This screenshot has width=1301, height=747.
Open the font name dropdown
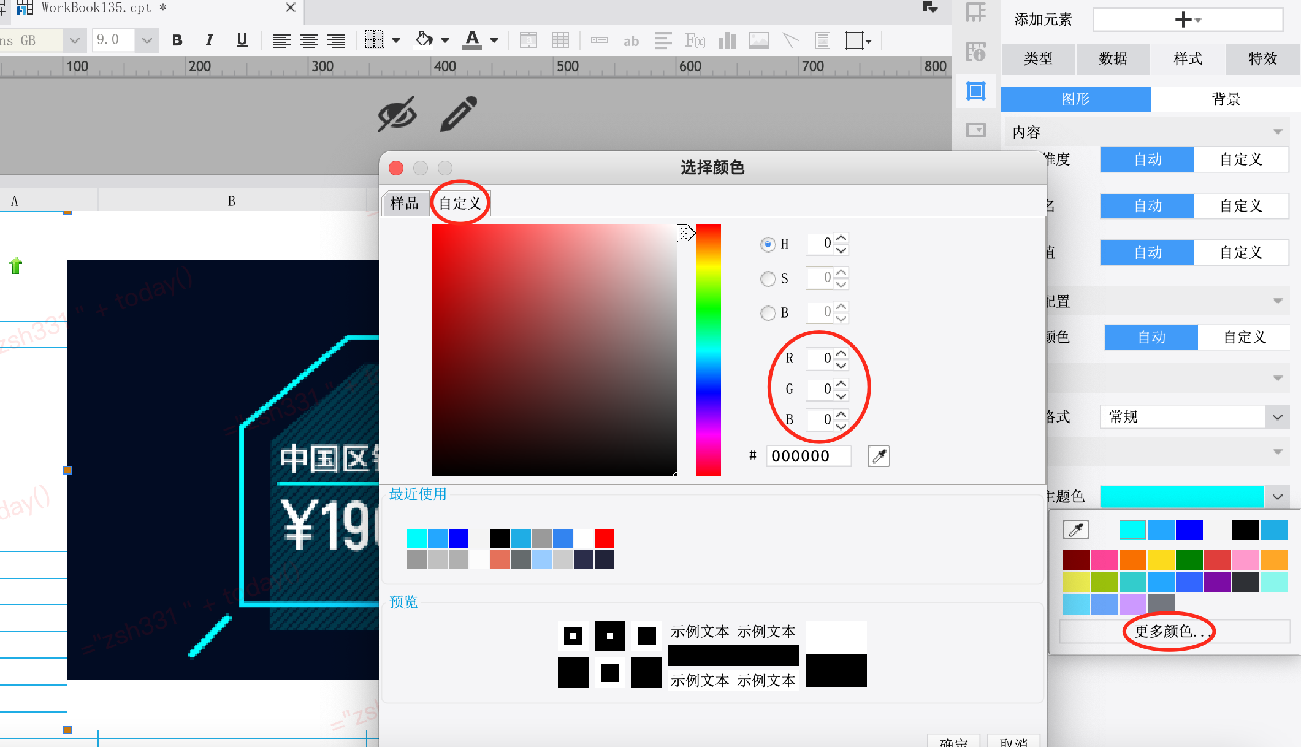point(74,40)
